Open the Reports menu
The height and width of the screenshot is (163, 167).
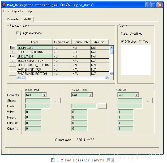tap(17, 11)
